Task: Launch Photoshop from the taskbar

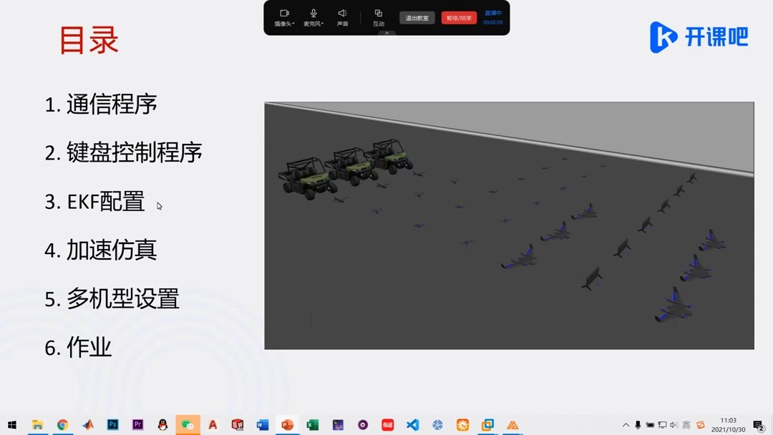Action: tap(112, 426)
